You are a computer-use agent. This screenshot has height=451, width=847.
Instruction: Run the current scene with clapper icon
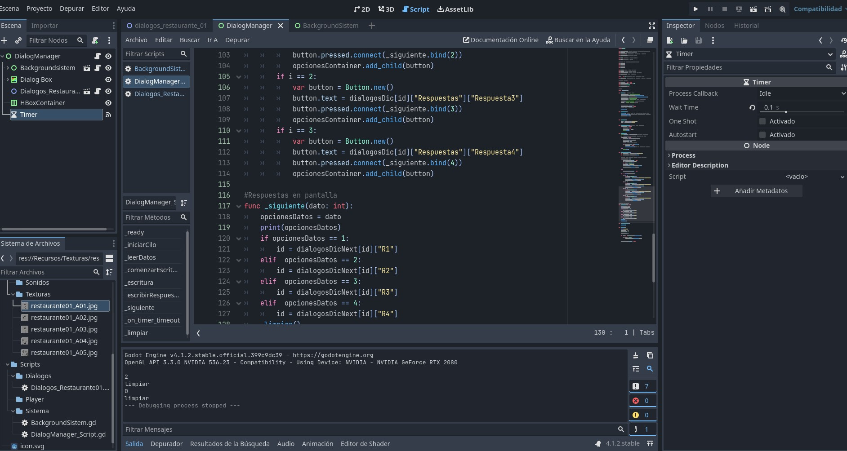(x=753, y=9)
